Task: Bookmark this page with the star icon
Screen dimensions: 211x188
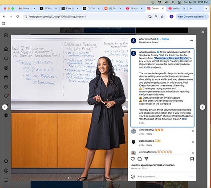Action: 162,16
